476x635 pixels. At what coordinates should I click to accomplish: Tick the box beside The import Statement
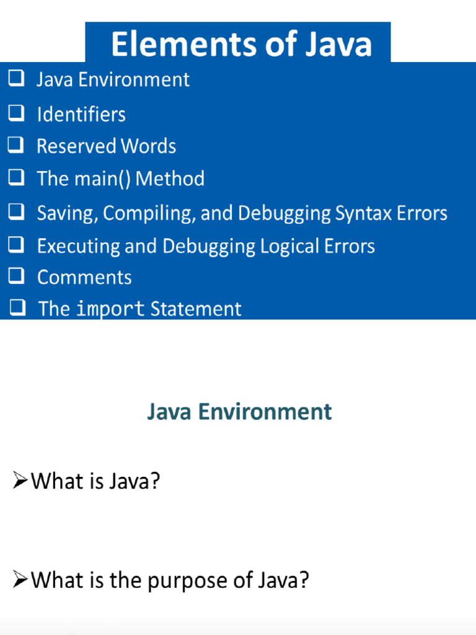18,308
